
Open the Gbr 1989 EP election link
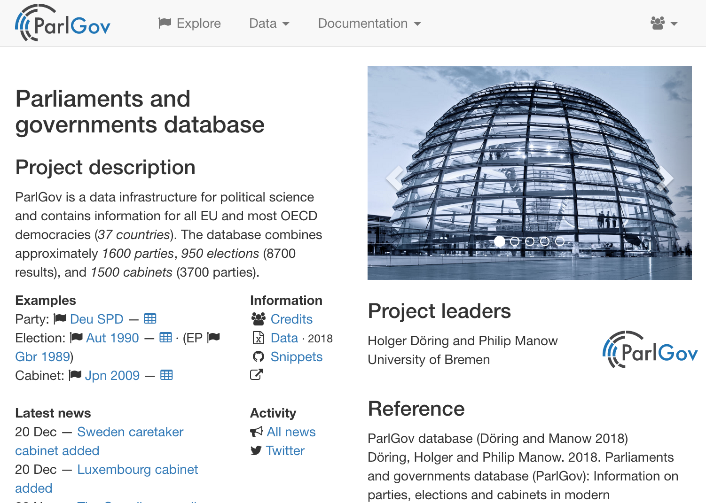coord(42,356)
